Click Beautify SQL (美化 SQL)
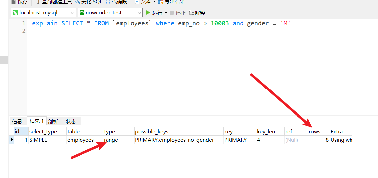 [89, 2]
